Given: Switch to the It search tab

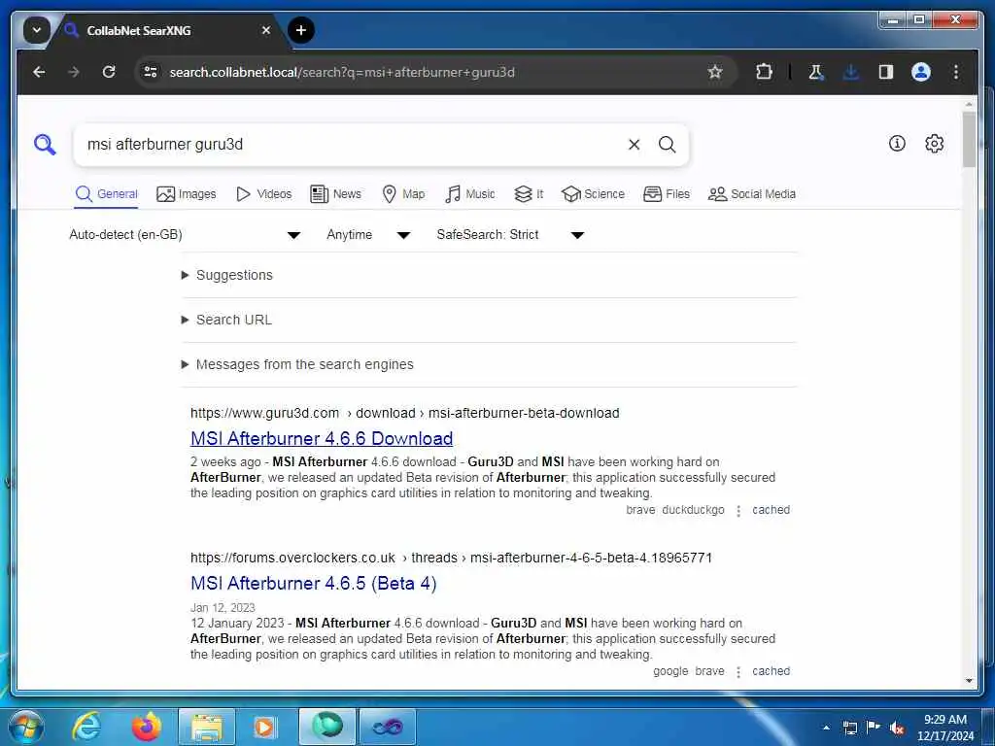Looking at the screenshot, I should pos(529,194).
